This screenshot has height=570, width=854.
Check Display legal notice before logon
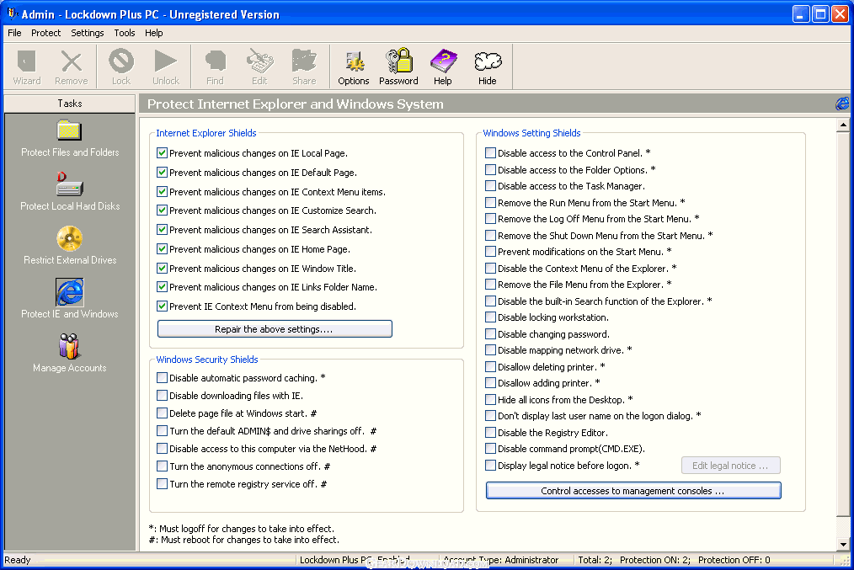[490, 465]
